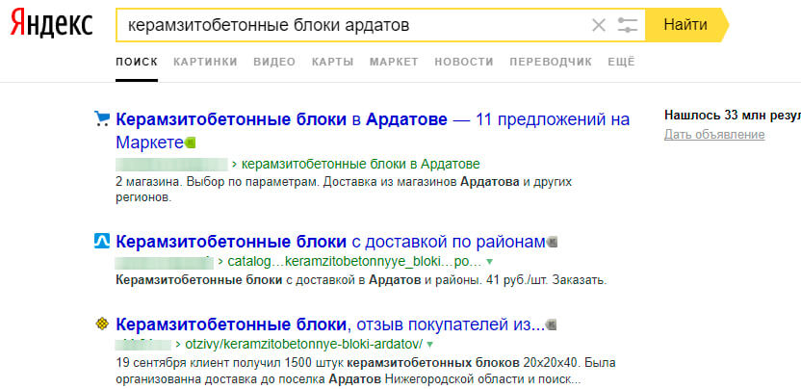The width and height of the screenshot is (801, 389).
Task: Click gray badge after отзыв покупателей title
Action: [552, 324]
